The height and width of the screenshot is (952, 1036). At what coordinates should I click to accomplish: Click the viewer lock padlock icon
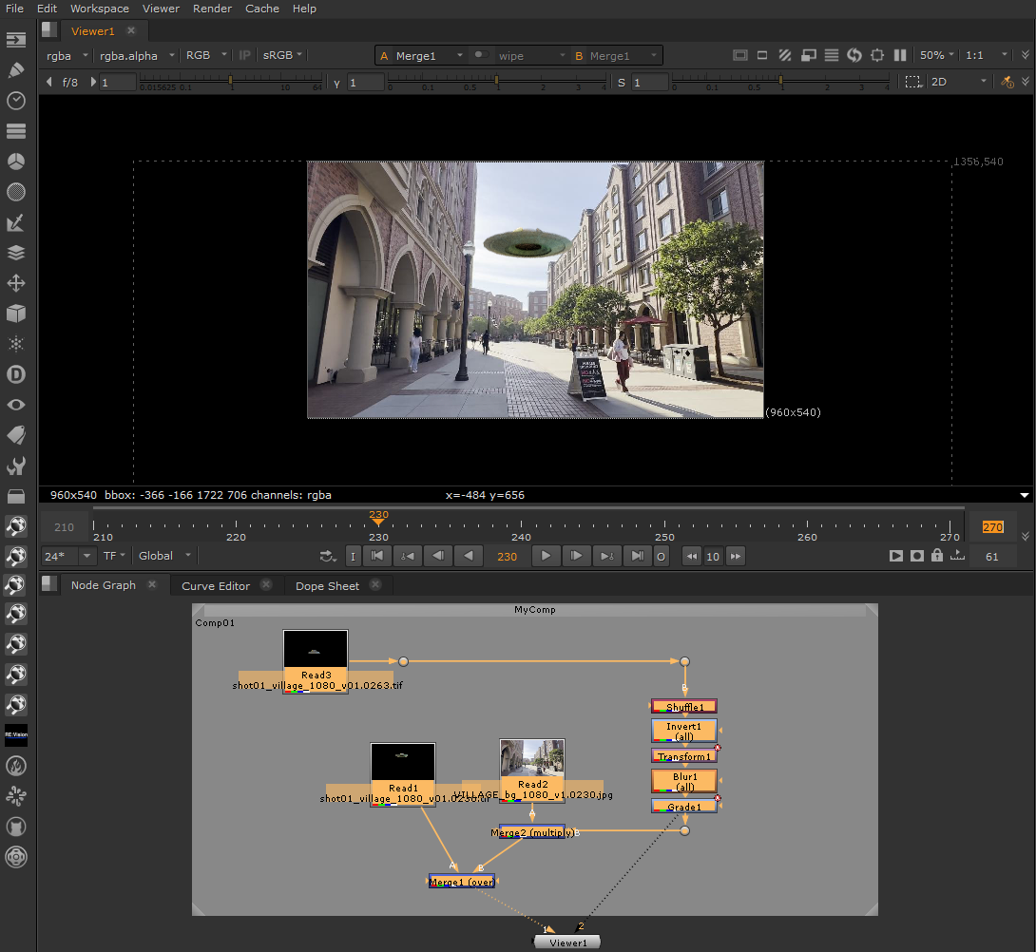937,556
